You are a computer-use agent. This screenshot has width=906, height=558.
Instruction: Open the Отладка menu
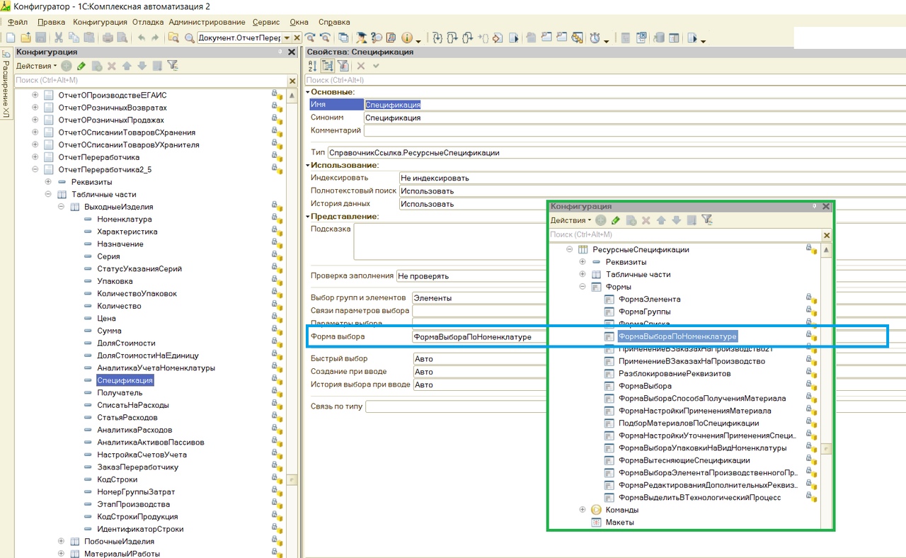point(148,22)
